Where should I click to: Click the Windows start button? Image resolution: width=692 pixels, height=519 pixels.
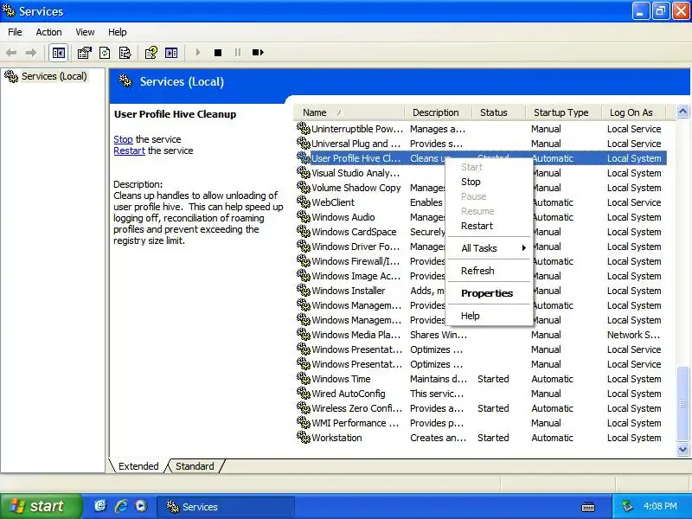click(41, 506)
